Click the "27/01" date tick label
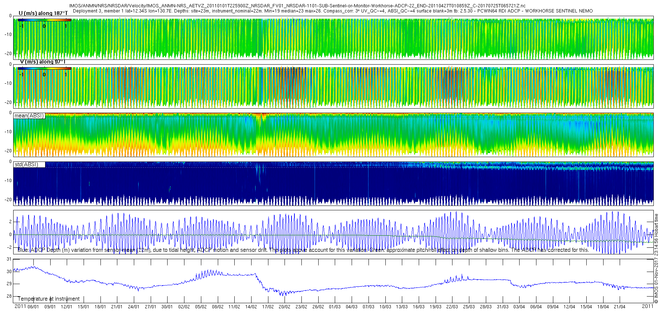This screenshot has height=312, width=660. click(x=150, y=307)
